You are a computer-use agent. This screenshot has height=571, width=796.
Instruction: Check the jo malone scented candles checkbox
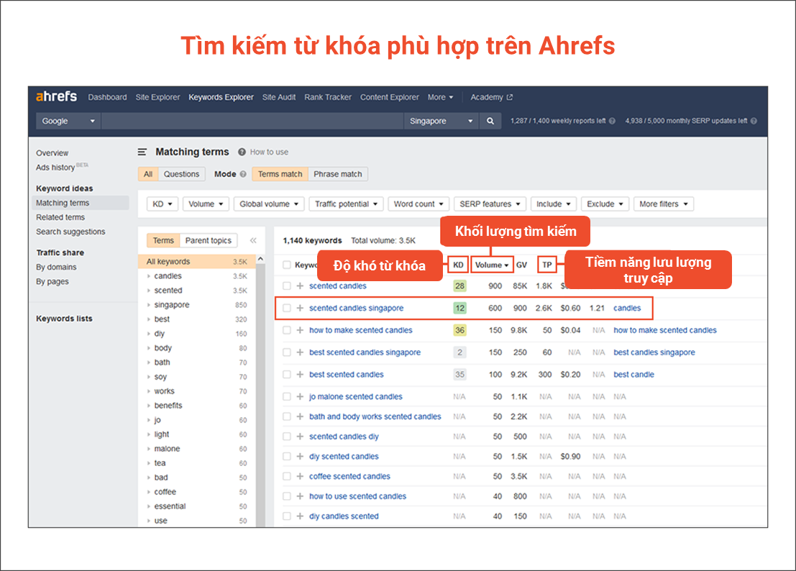coord(287,396)
